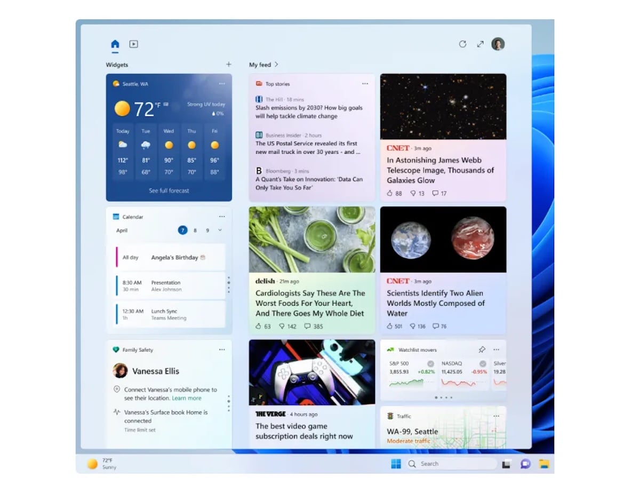Open Angela's Birthday event
Viewport: 640px width, 485px height.
[170, 257]
